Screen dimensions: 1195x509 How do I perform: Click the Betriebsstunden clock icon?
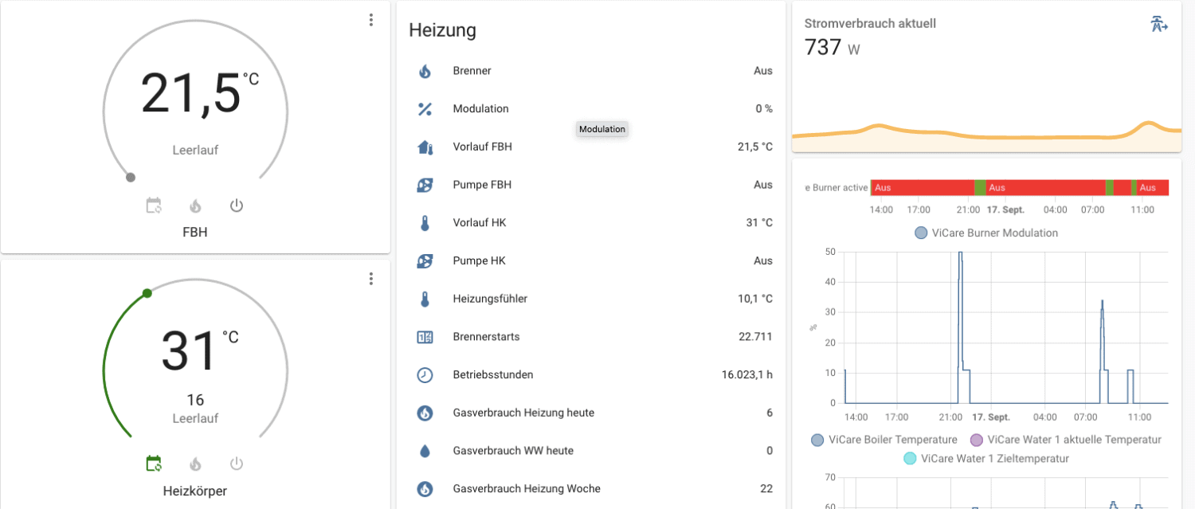(x=425, y=374)
